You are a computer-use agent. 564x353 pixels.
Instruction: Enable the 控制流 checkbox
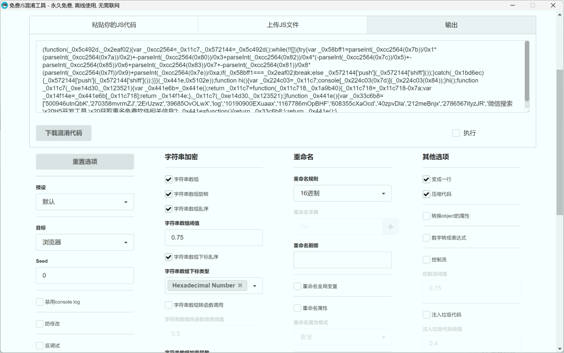[x=426, y=260]
